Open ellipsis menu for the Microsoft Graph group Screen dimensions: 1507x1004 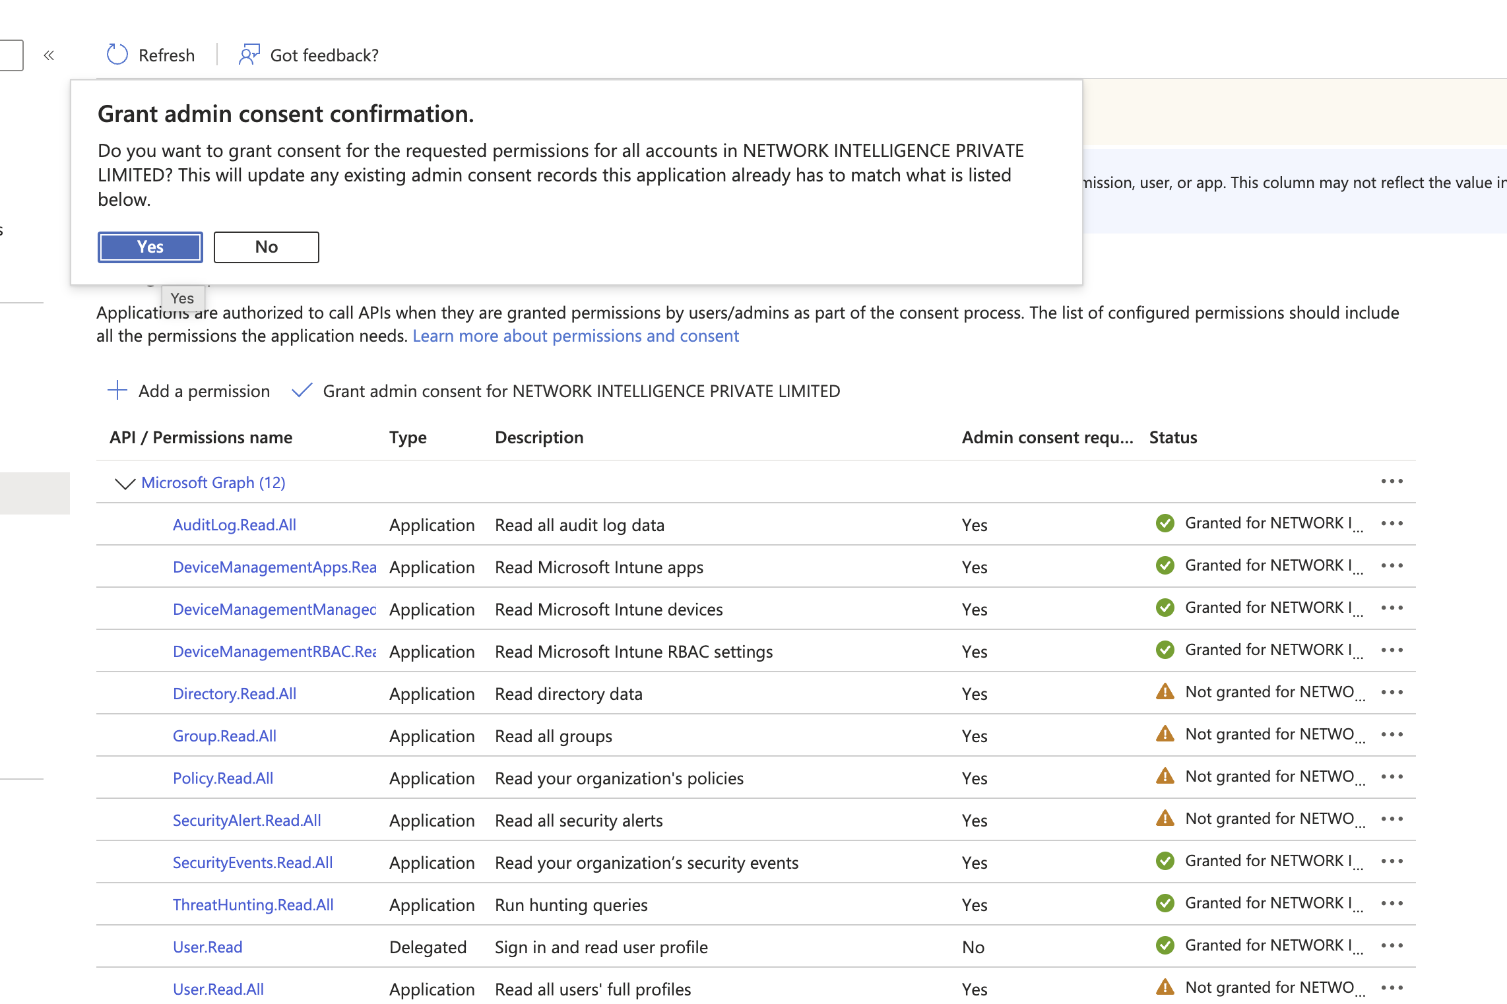pos(1392,482)
